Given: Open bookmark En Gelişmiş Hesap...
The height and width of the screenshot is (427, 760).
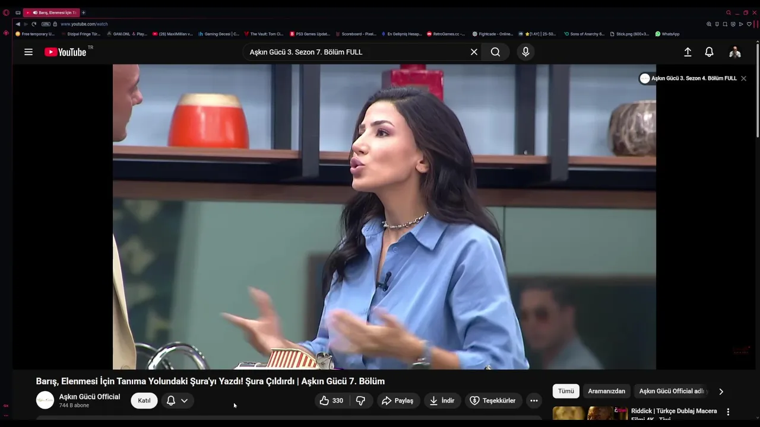Looking at the screenshot, I should click(x=401, y=34).
